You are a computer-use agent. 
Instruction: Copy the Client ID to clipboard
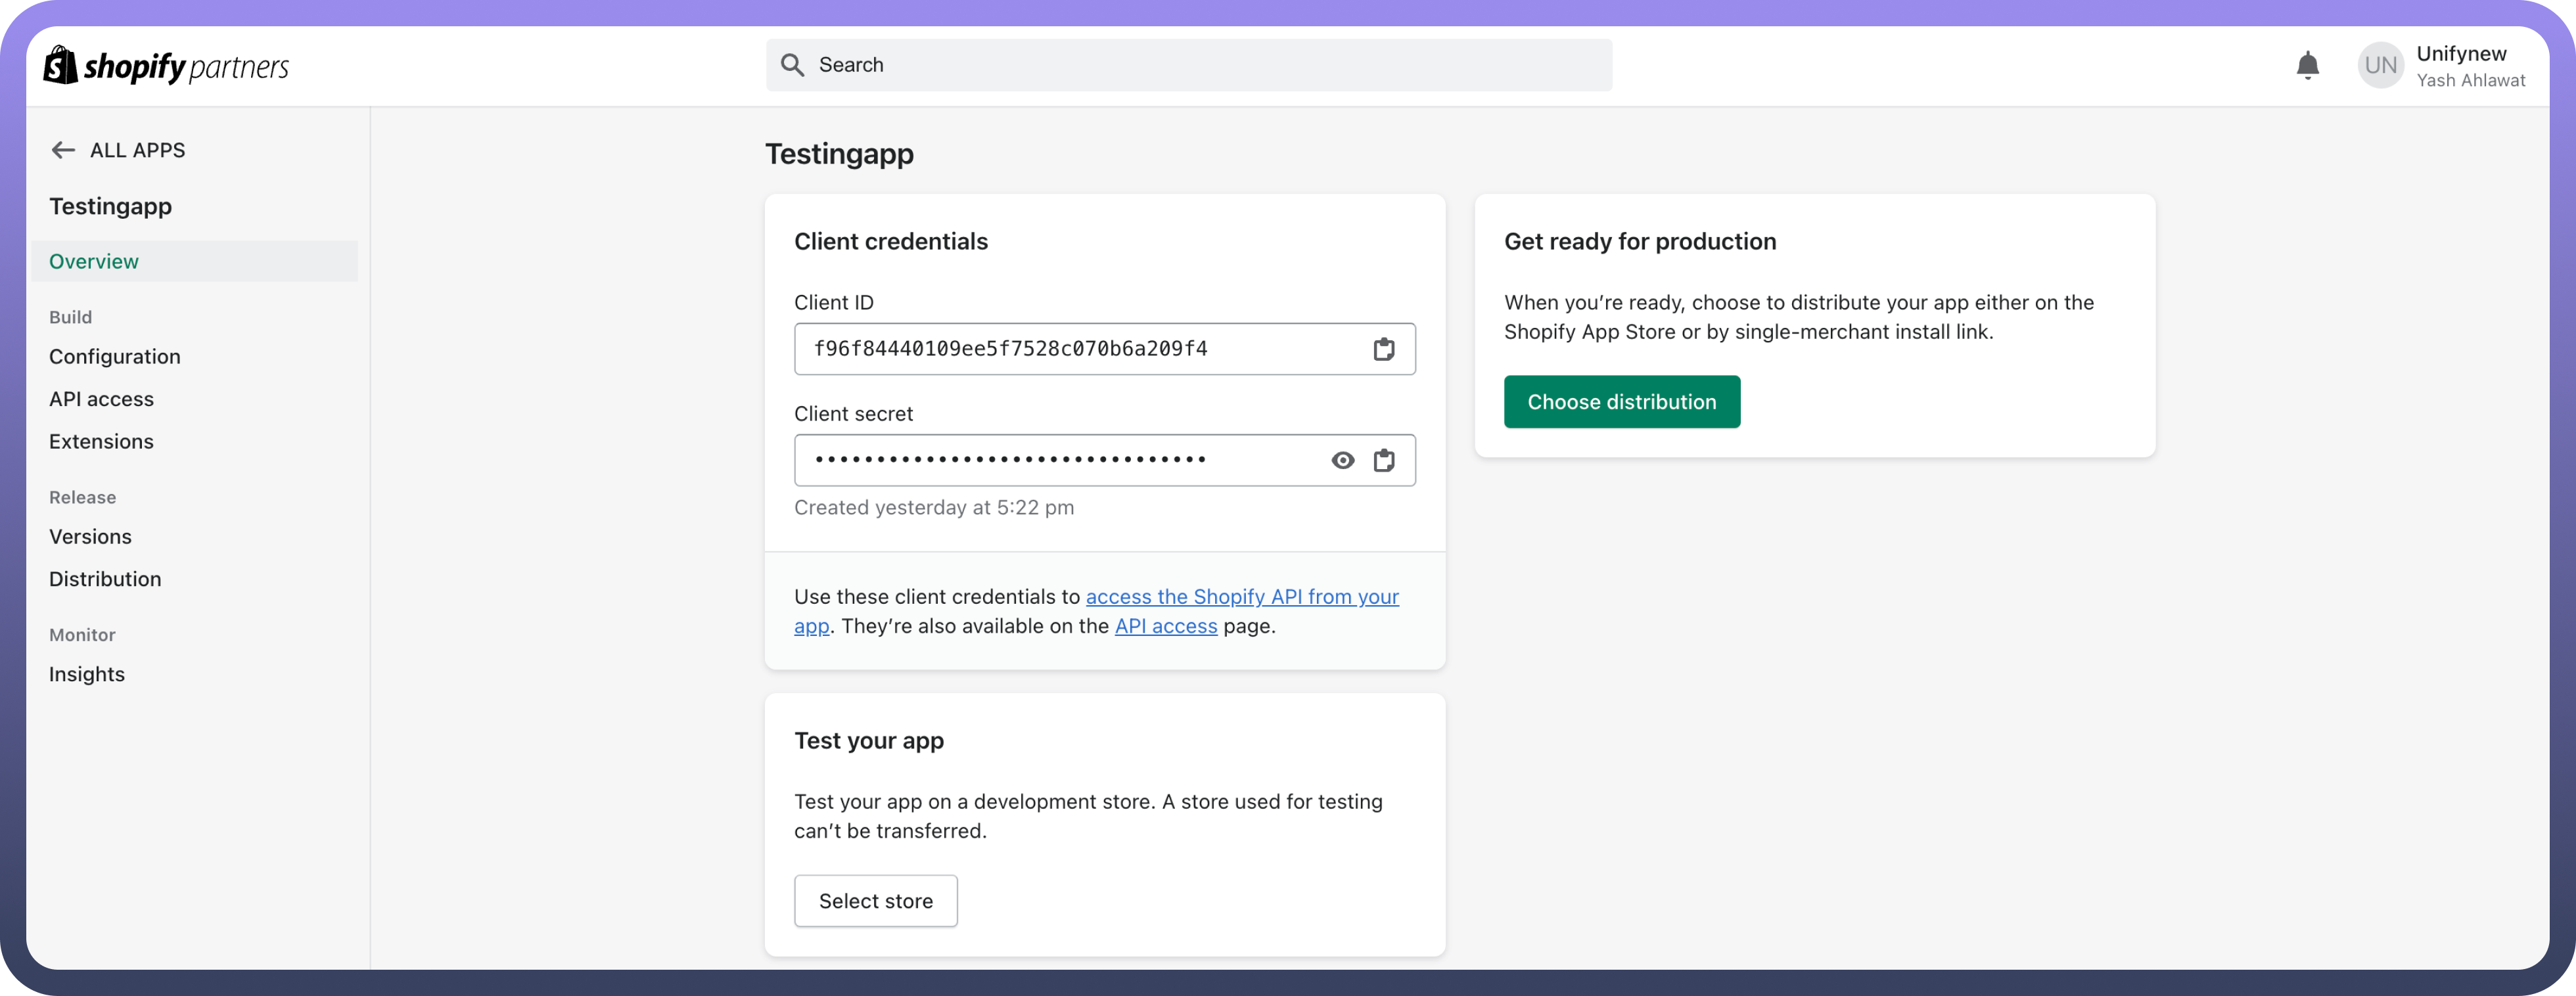[x=1383, y=349]
